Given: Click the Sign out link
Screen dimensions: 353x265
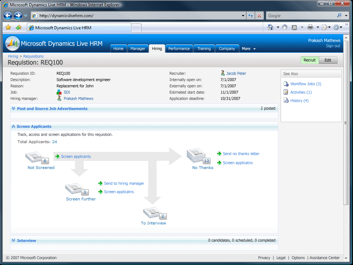Looking at the screenshot, I should (333, 46).
